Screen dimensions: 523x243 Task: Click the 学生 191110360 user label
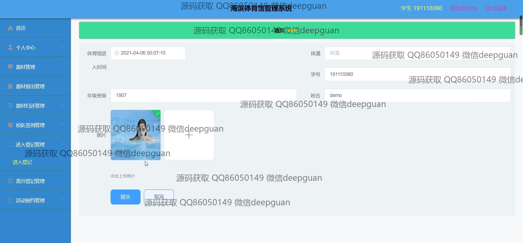pyautogui.click(x=421, y=8)
